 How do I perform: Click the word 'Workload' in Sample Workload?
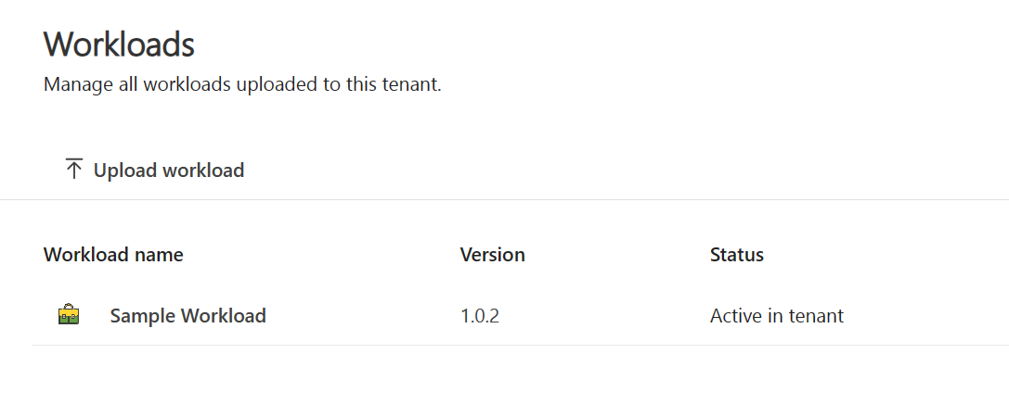tap(224, 316)
